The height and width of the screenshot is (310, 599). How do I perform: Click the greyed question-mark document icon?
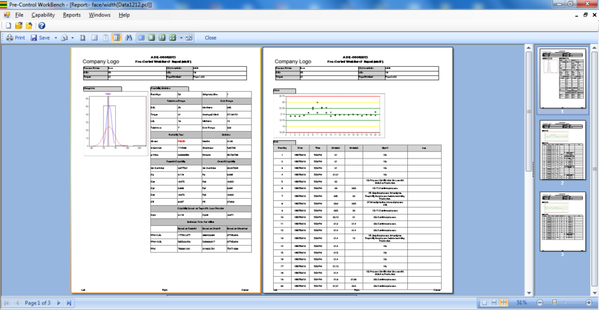coord(105,38)
